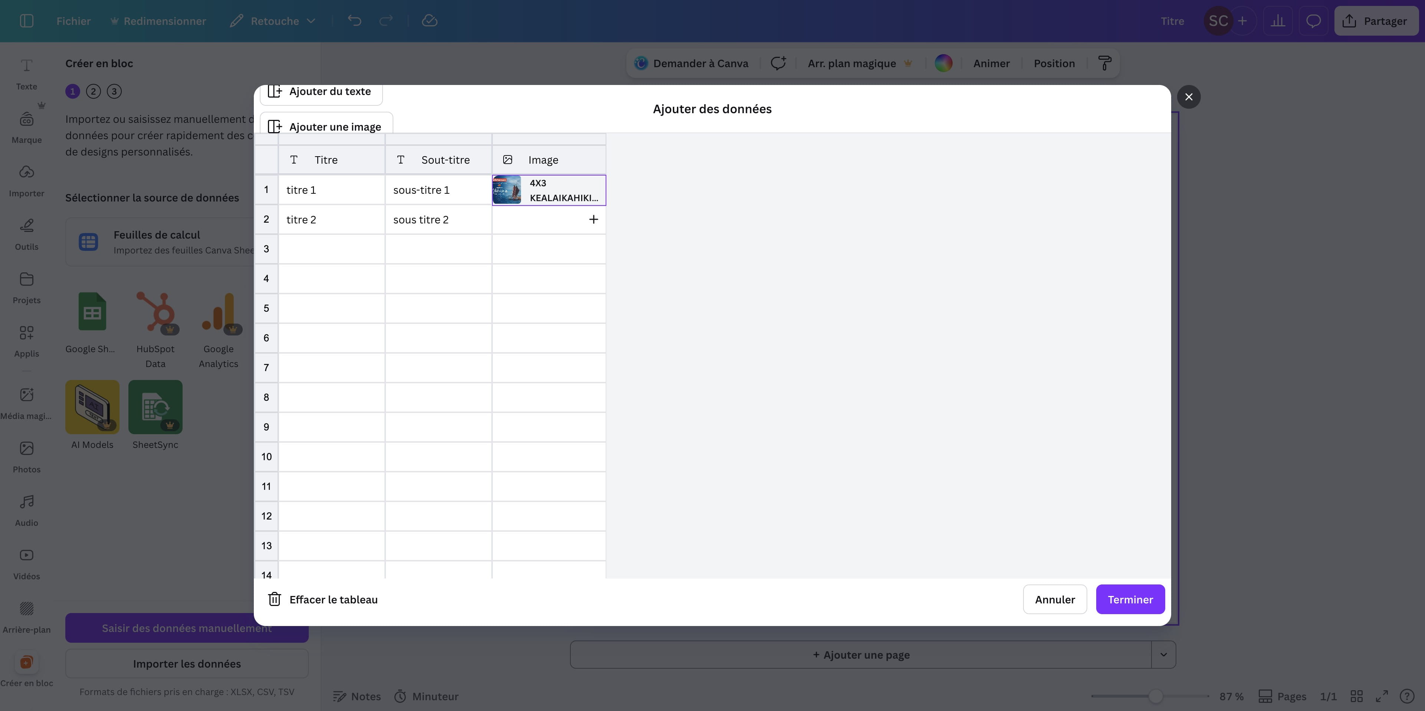Go to step 2 of Créer en bloc
1425x711 pixels.
coord(94,91)
